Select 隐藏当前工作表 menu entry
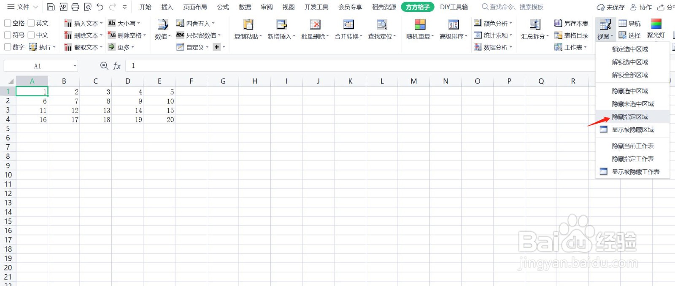 click(x=632, y=146)
